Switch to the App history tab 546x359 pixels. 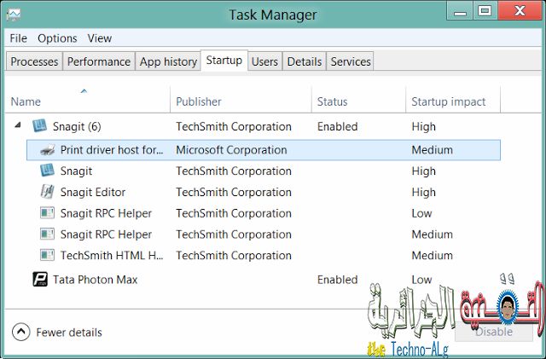[x=168, y=61]
